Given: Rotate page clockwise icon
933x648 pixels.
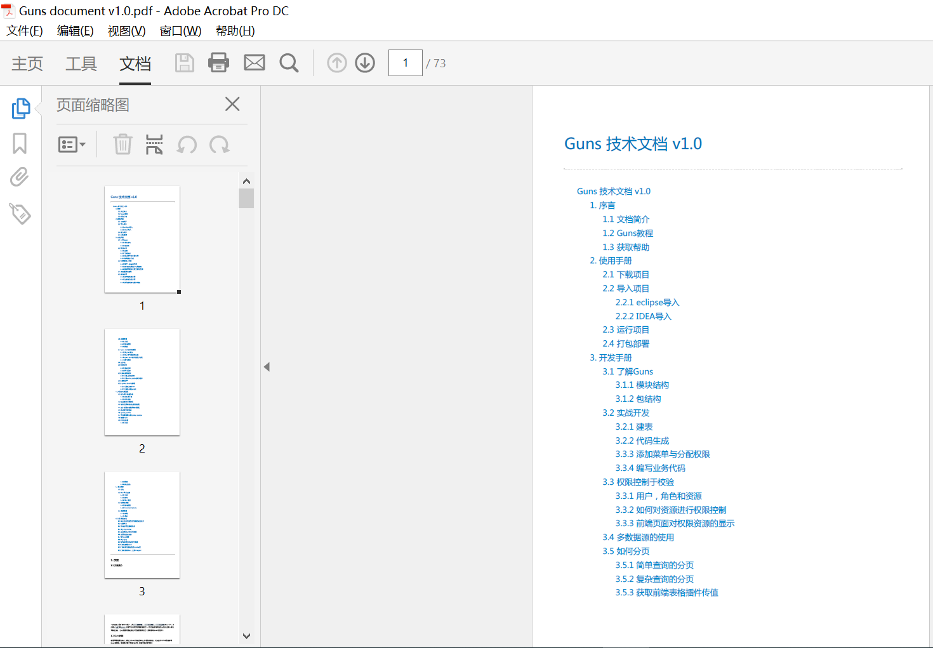Looking at the screenshot, I should pyautogui.click(x=220, y=145).
